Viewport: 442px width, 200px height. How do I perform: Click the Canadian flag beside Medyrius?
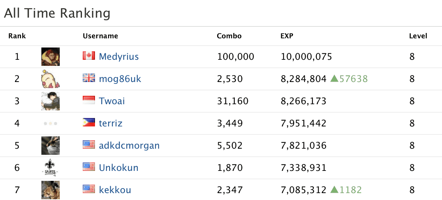coord(89,56)
